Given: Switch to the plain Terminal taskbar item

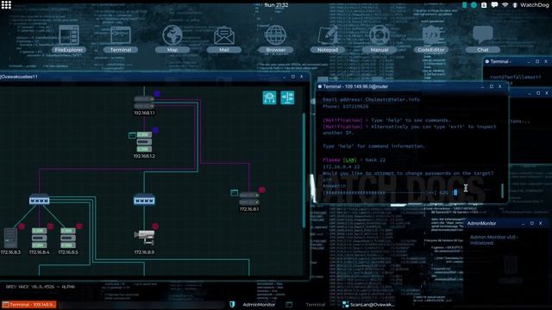Looking at the screenshot, I should (x=306, y=305).
